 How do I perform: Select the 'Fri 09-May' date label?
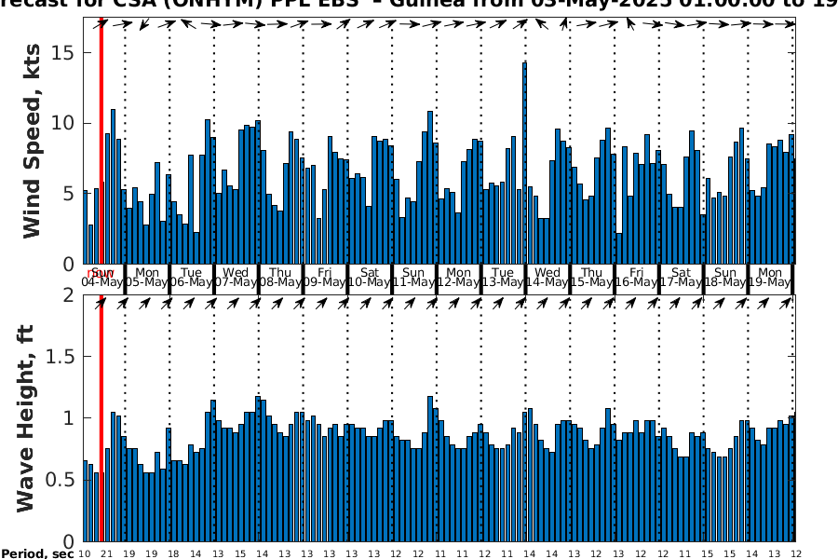325,278
